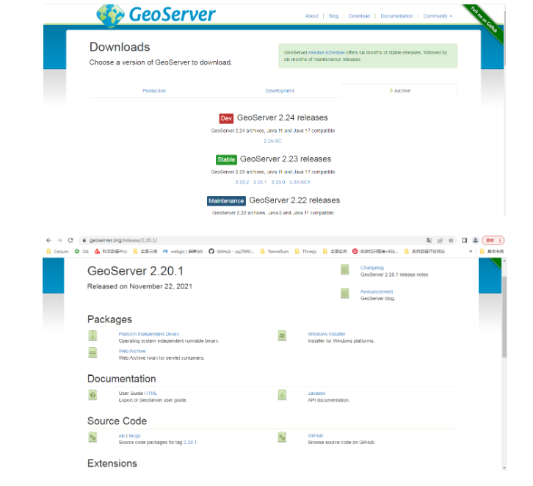Toggle the browser side panel icon
The image size is (533, 486).
click(464, 240)
